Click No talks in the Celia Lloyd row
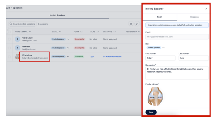This screenshot has width=218, height=121. coord(93,39)
